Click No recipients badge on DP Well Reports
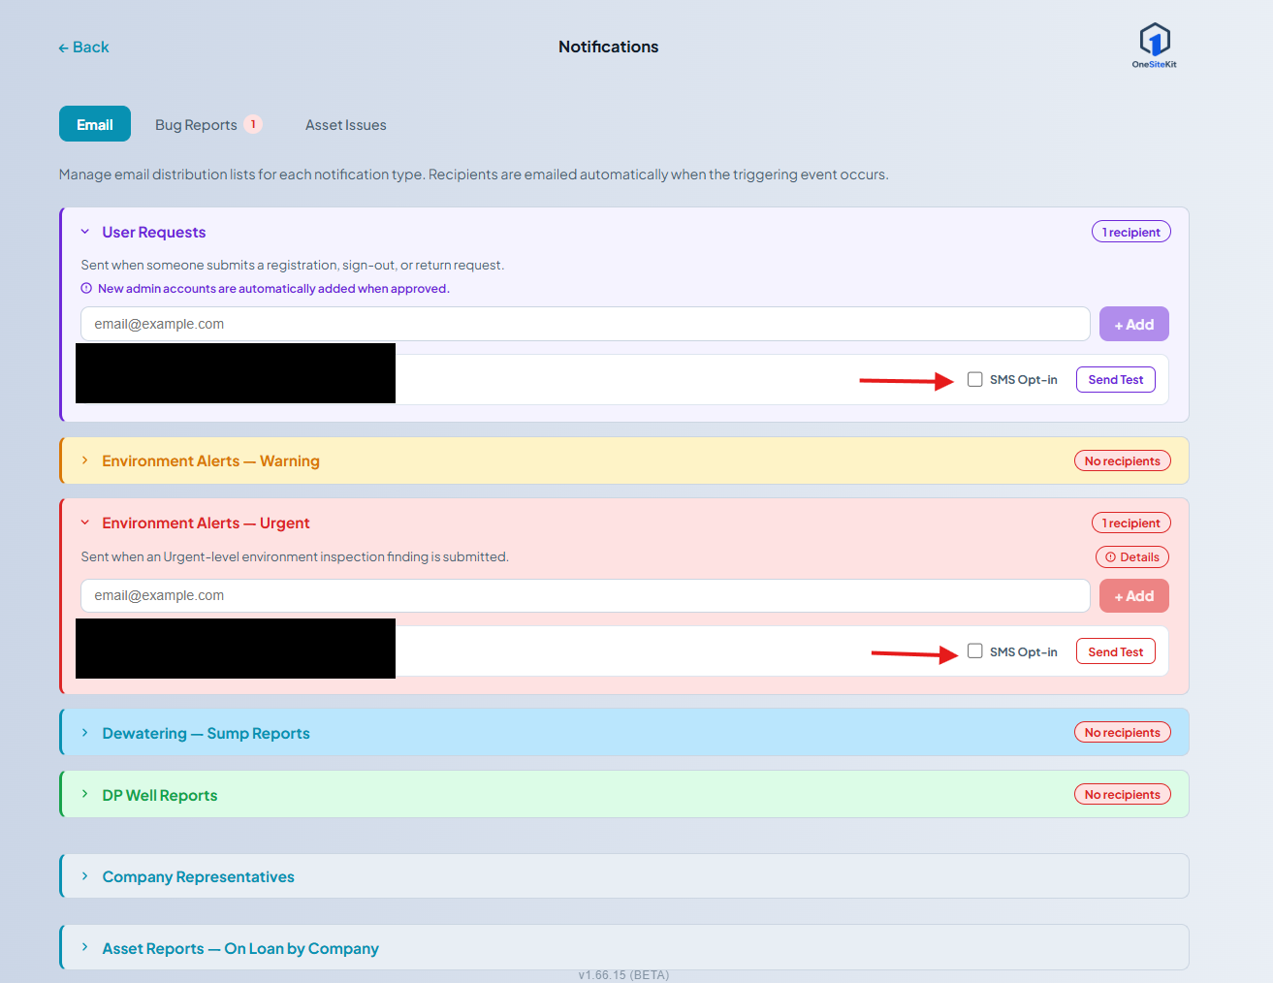1273x983 pixels. [1123, 795]
